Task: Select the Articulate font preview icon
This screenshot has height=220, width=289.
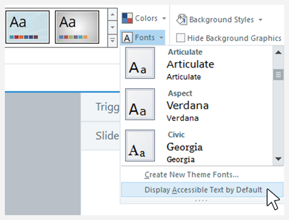Action: tap(140, 63)
